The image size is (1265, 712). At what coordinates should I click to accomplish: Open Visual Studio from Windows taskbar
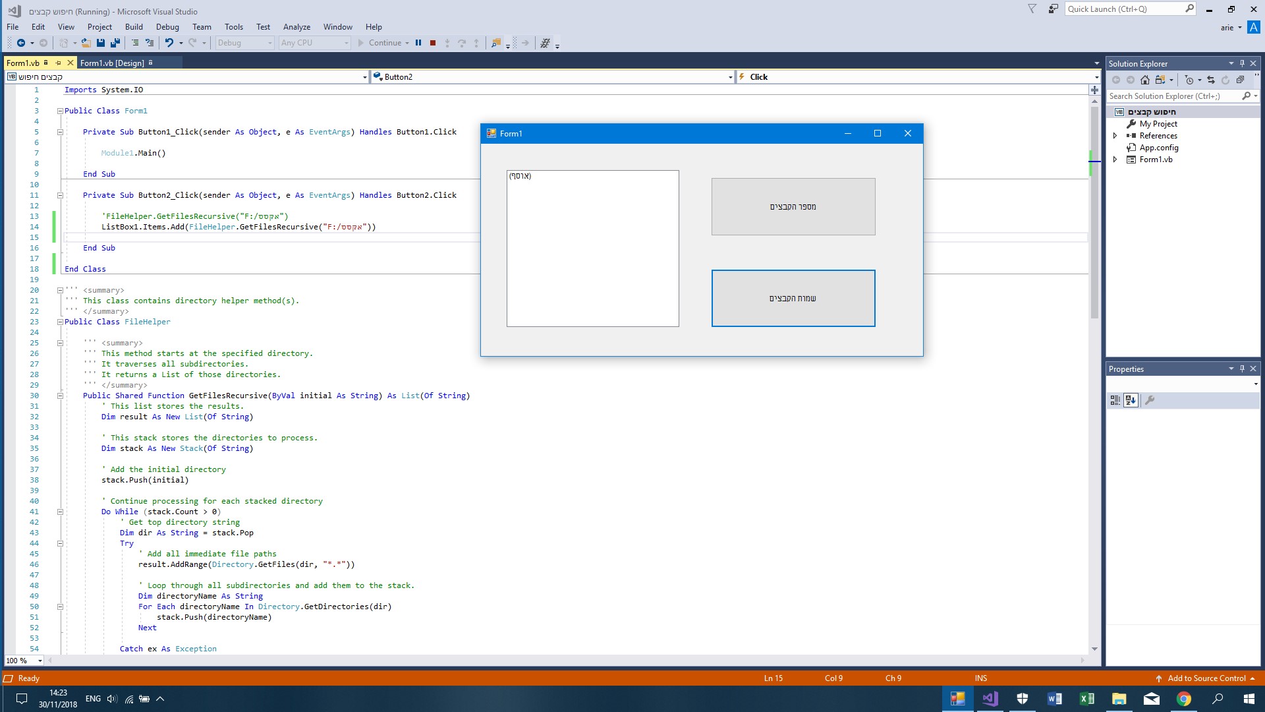[x=990, y=699]
